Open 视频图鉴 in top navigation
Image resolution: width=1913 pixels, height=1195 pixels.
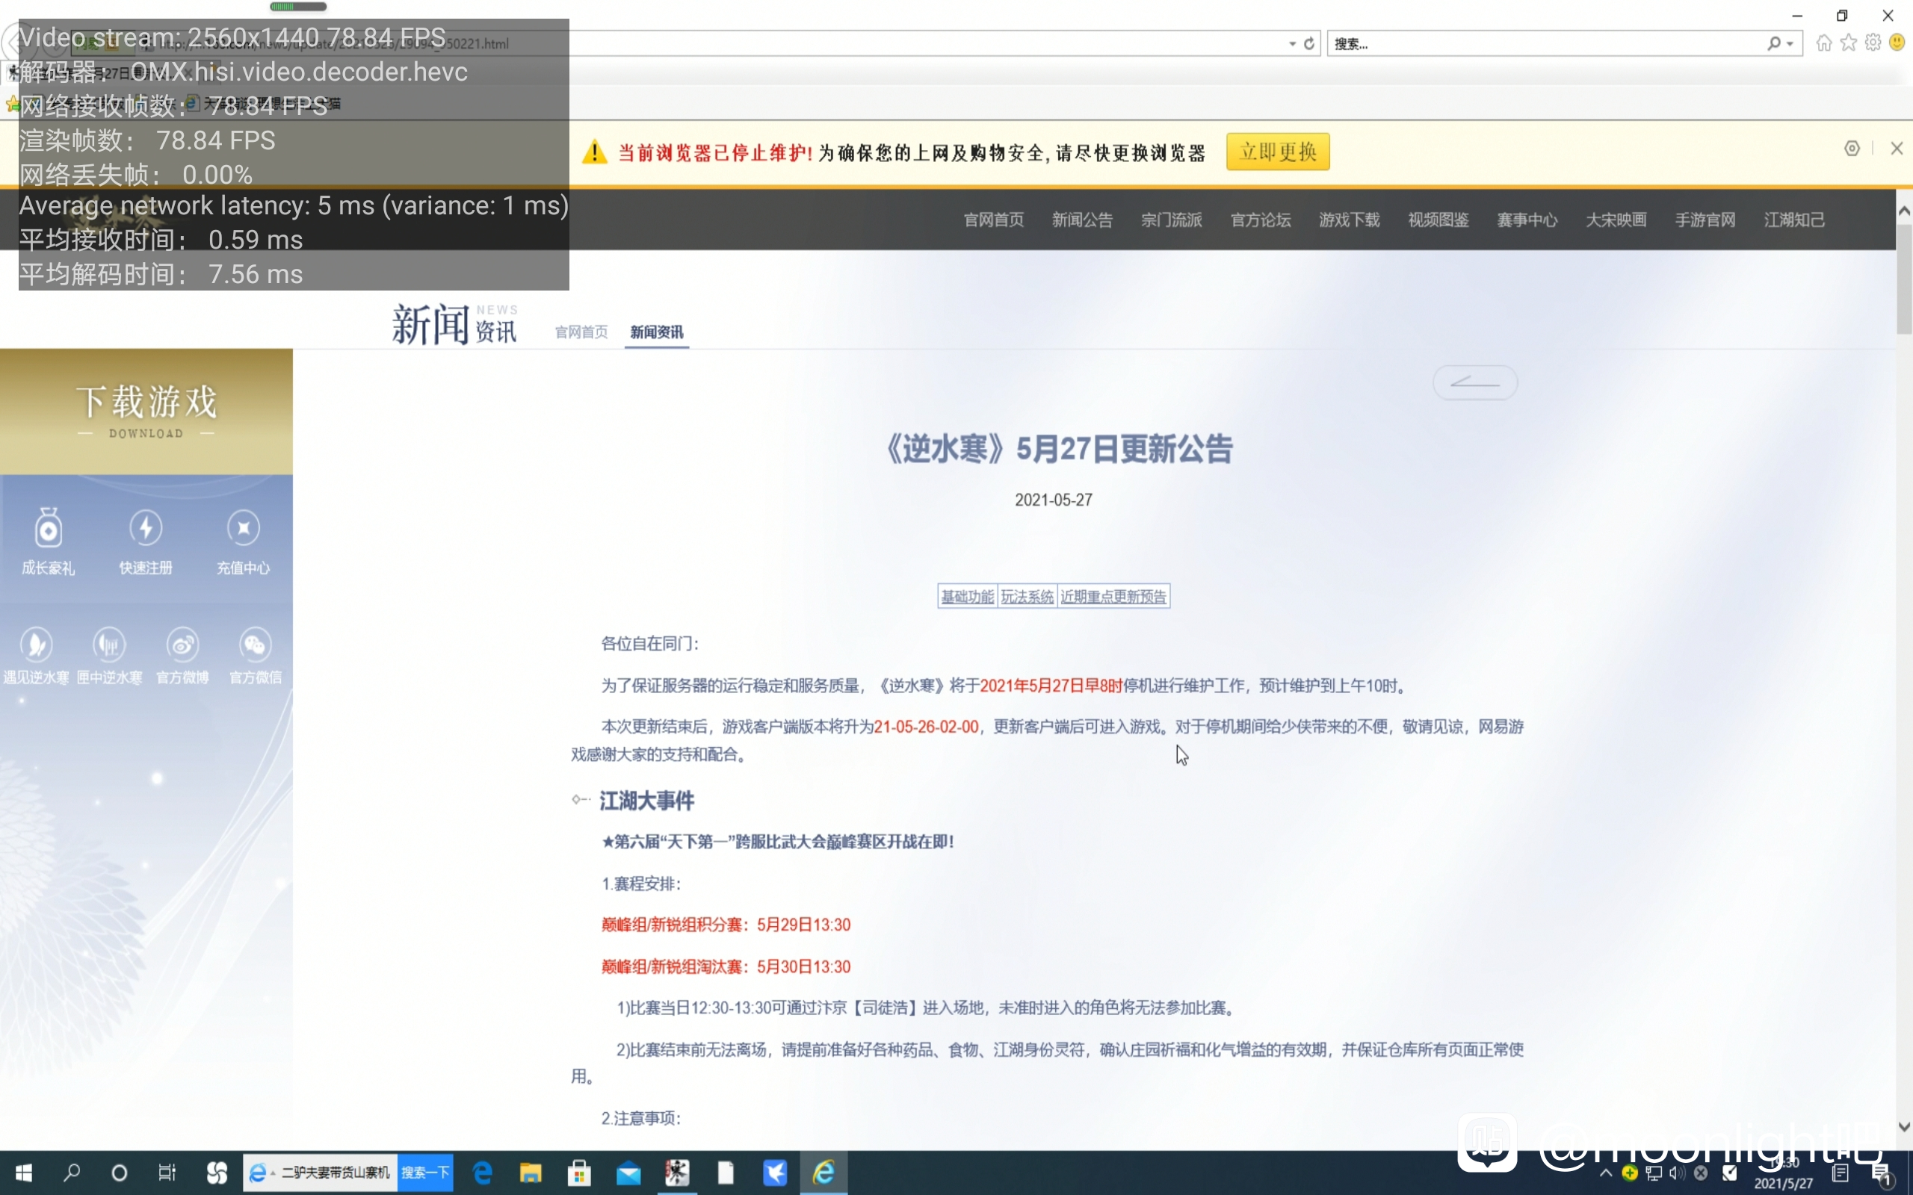click(1438, 220)
